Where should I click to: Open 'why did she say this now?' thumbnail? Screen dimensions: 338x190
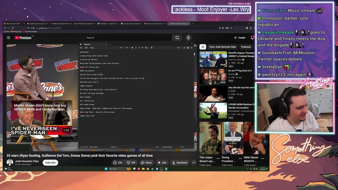coord(213,94)
